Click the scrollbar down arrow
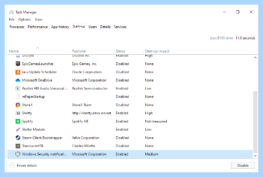Image resolution: width=263 pixels, height=177 pixels. 255,156
